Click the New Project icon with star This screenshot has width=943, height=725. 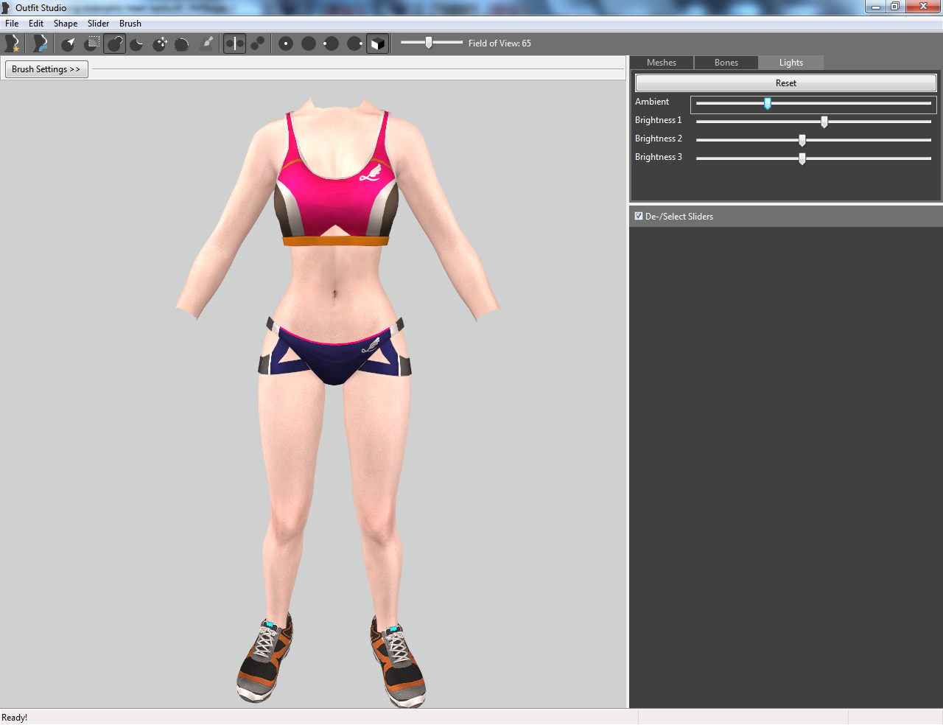tap(12, 43)
